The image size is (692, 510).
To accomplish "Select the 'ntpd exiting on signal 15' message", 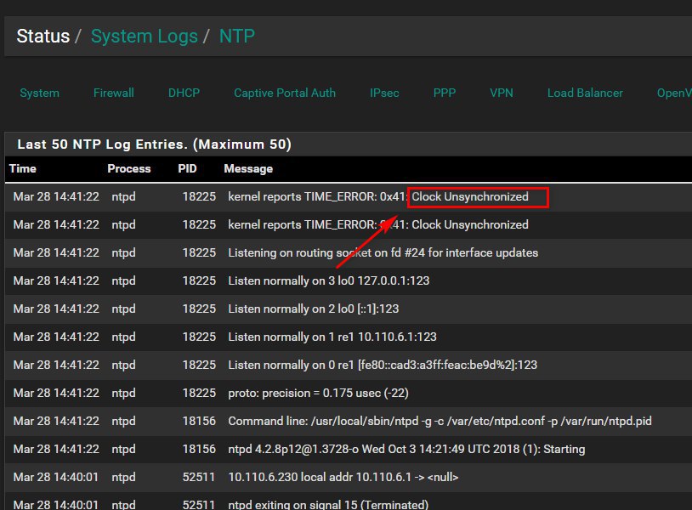I will pyautogui.click(x=328, y=504).
